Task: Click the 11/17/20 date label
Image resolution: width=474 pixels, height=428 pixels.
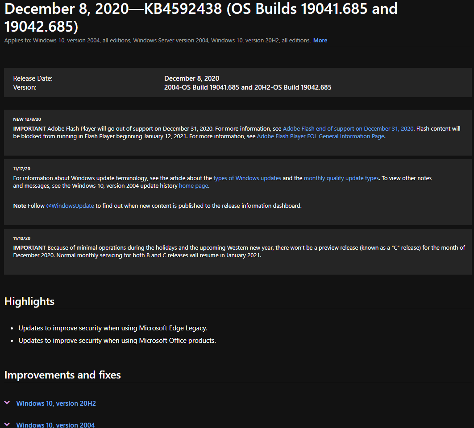Action: tap(21, 169)
